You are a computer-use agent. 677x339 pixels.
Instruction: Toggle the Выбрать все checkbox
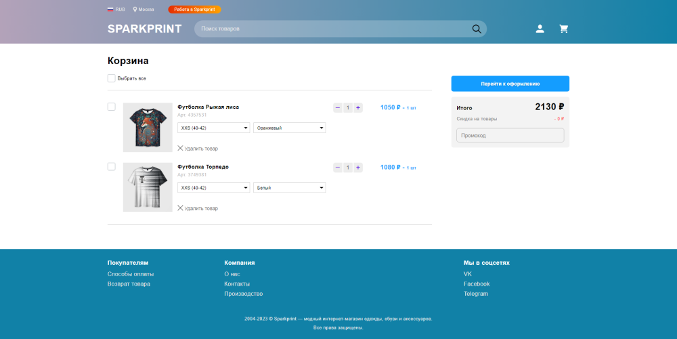pyautogui.click(x=112, y=78)
